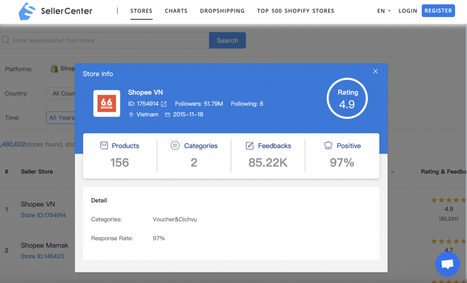The height and width of the screenshot is (283, 467).
Task: Open the EN language dropdown
Action: coord(384,11)
